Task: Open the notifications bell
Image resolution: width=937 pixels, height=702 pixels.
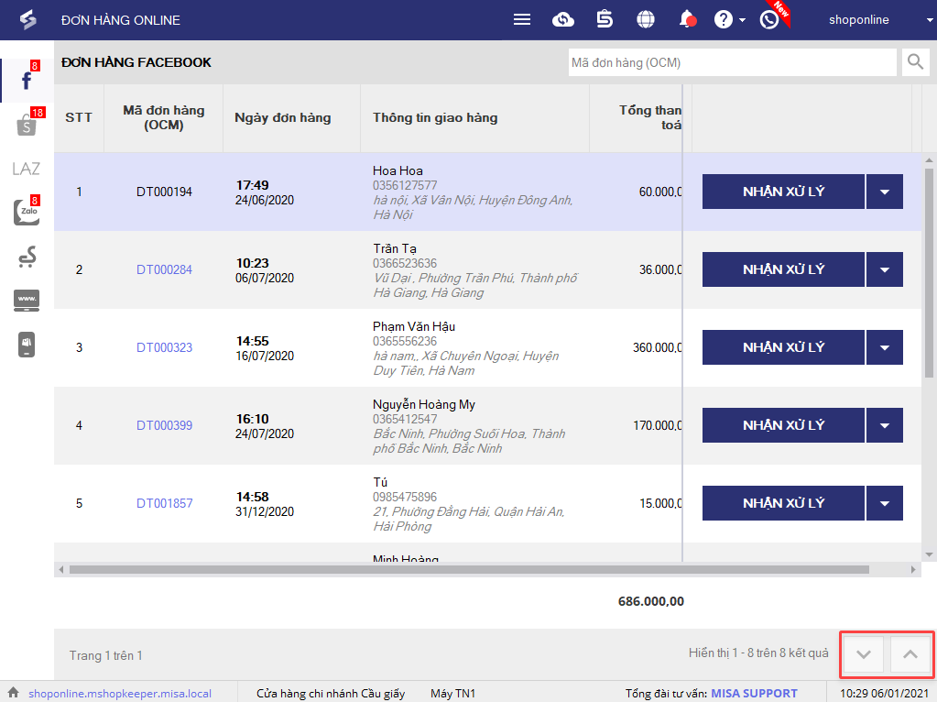Action: (x=687, y=19)
